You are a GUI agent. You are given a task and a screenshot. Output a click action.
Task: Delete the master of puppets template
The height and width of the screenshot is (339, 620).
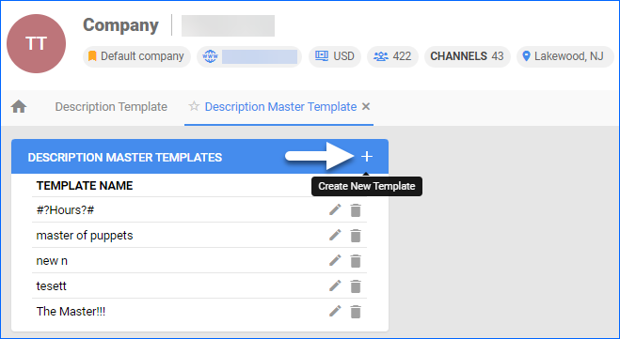pyautogui.click(x=356, y=236)
